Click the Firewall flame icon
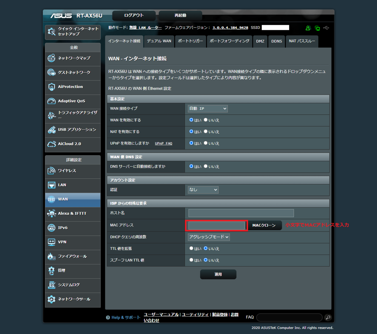This screenshot has height=334, width=377. (x=52, y=256)
